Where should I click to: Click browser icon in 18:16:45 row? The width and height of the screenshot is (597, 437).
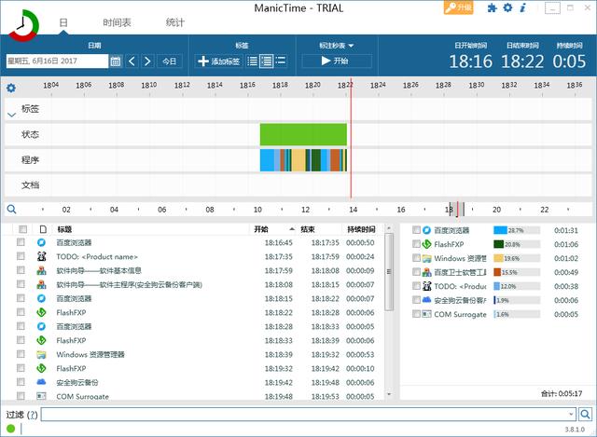[x=41, y=242]
